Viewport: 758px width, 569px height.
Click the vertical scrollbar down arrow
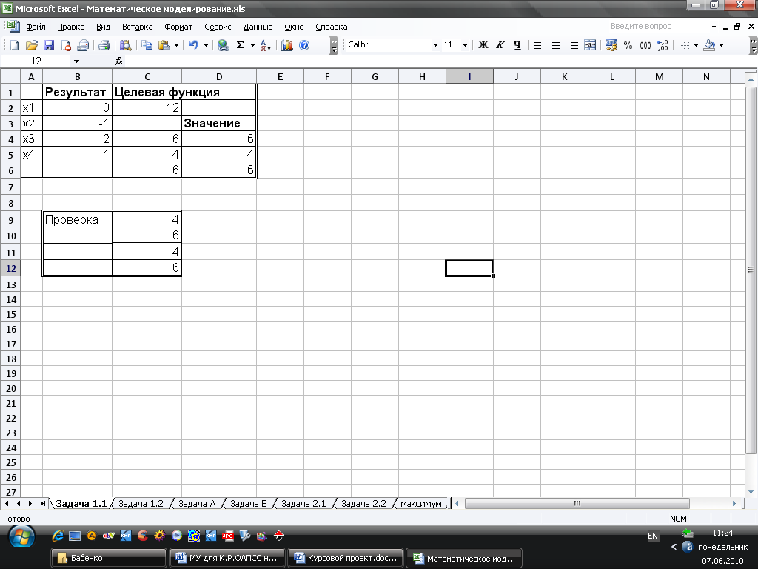pos(751,492)
